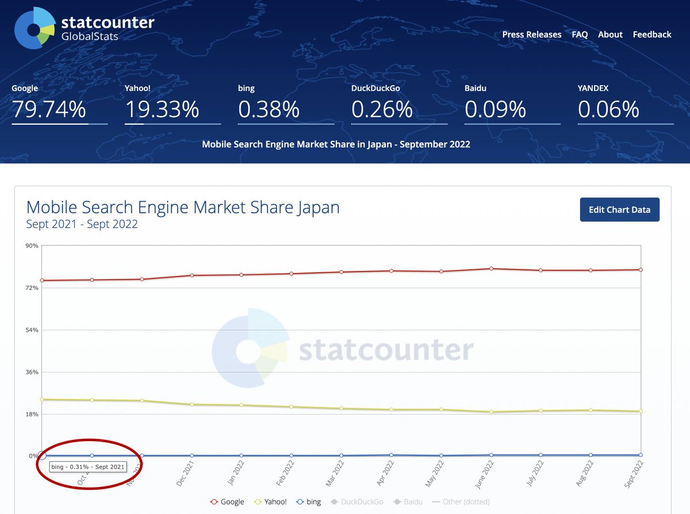Click the 72% y-axis label
Viewport: 690px width, 514px height.
pos(31,287)
